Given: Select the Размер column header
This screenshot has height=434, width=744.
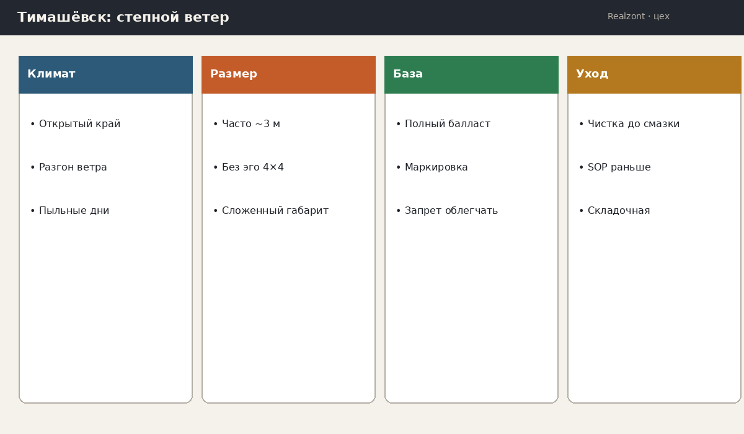Looking at the screenshot, I should pyautogui.click(x=288, y=74).
